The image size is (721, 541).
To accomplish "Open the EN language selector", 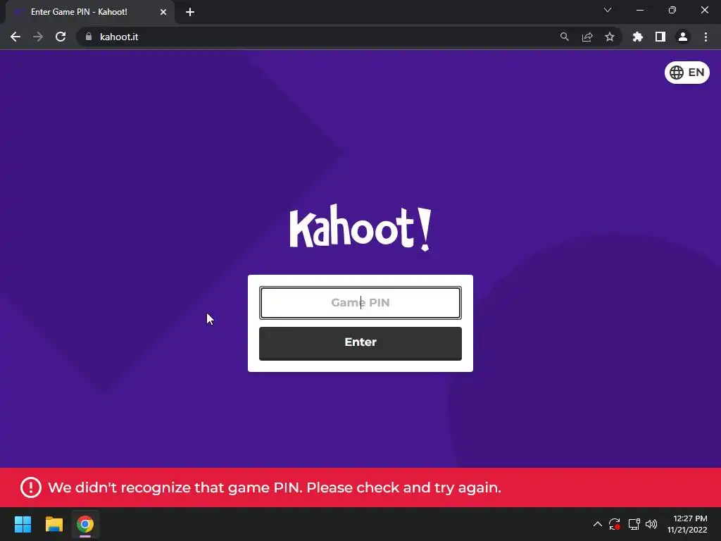I will point(686,73).
